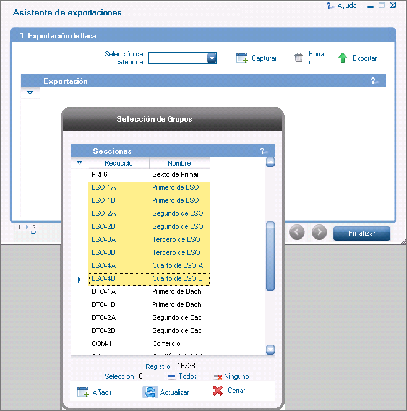Expand the Secciones grid filter triangle
Viewport: 407px width, 411px height.
pyautogui.click(x=79, y=163)
